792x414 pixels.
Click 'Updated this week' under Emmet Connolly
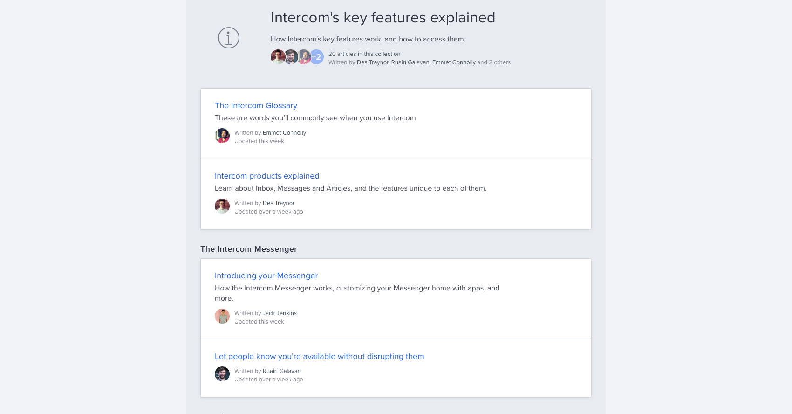click(259, 141)
